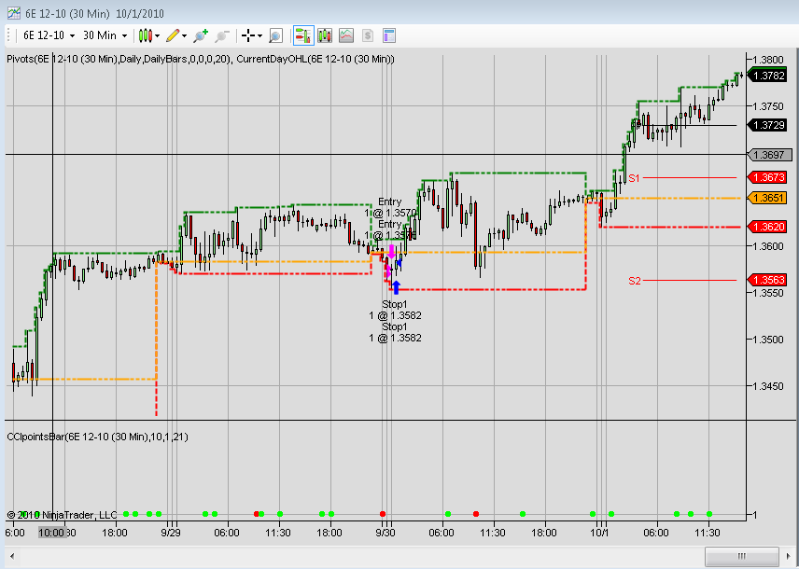Open the 6E 12-10 instrument dropdown
Screen dimensions: 799x569
click(49, 35)
